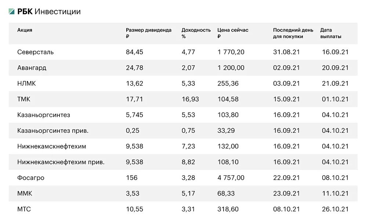Open the Нижнекамскнефтехим прив. stock name

(61, 162)
